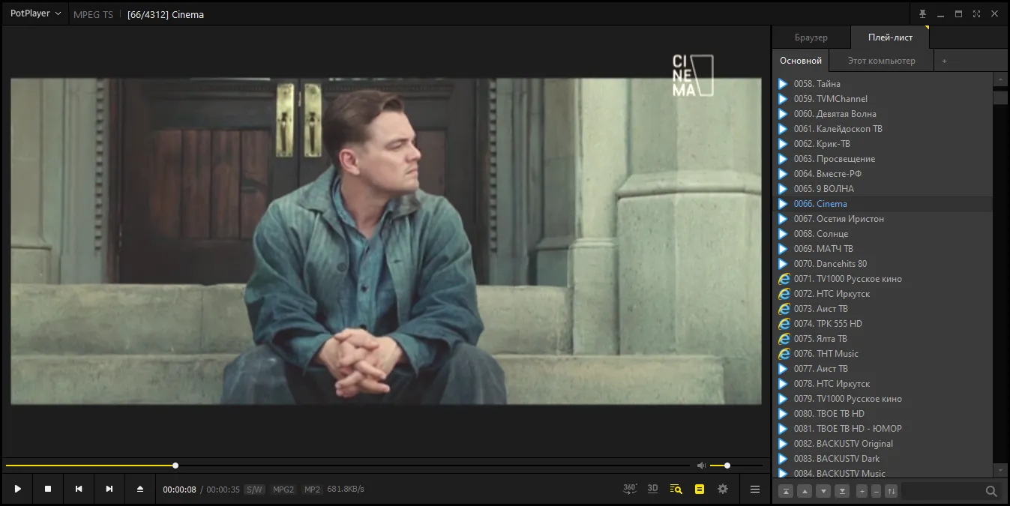The width and height of the screenshot is (1010, 506).
Task: Choose 0060. Девятая Волна in playlist
Action: (x=882, y=114)
